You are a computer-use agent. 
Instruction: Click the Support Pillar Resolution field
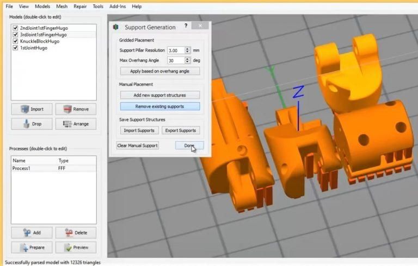click(x=176, y=50)
